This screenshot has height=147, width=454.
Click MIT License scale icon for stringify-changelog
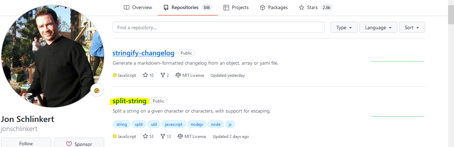coord(178,75)
